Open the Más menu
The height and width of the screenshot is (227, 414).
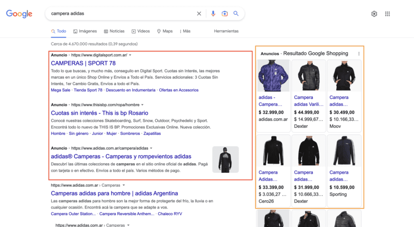click(185, 31)
